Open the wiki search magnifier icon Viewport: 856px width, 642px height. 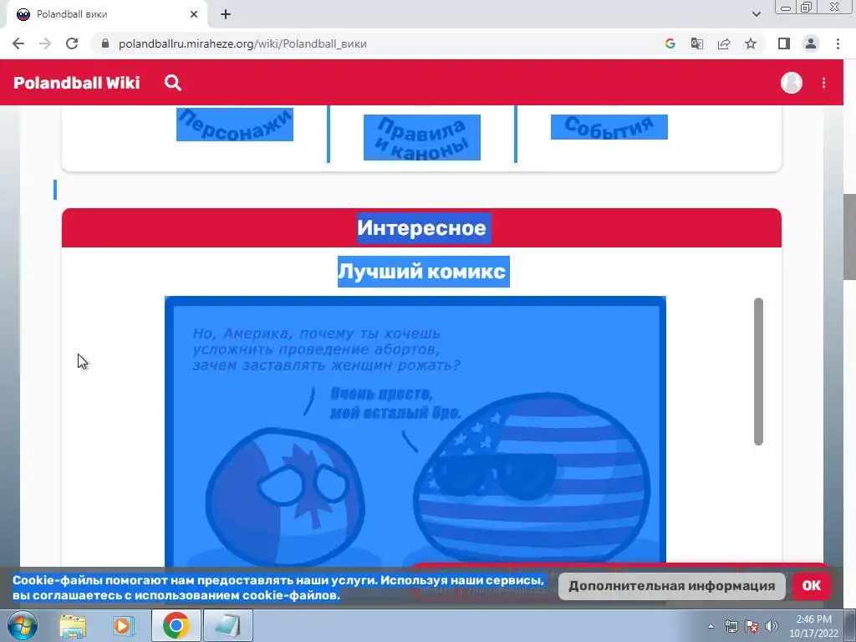(172, 83)
